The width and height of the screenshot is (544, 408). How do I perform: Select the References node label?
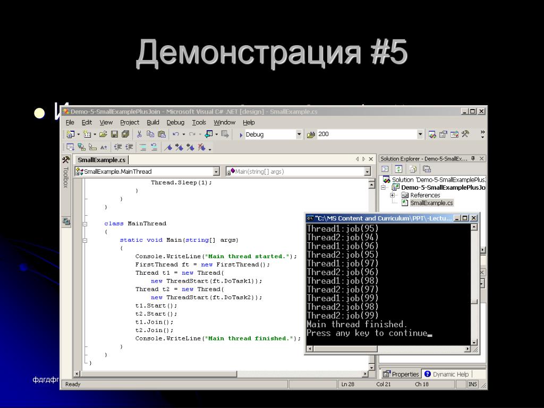coord(425,195)
